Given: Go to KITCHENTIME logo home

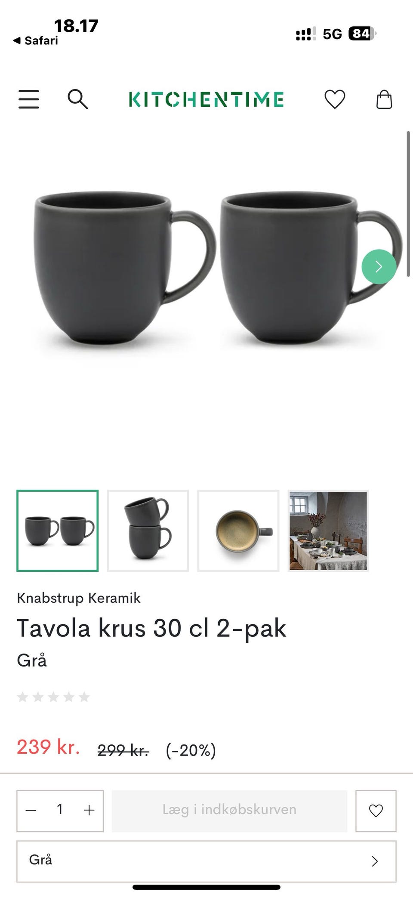Looking at the screenshot, I should pyautogui.click(x=206, y=99).
